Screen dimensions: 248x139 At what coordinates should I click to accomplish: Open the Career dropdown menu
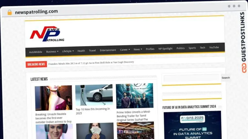pos(125,50)
